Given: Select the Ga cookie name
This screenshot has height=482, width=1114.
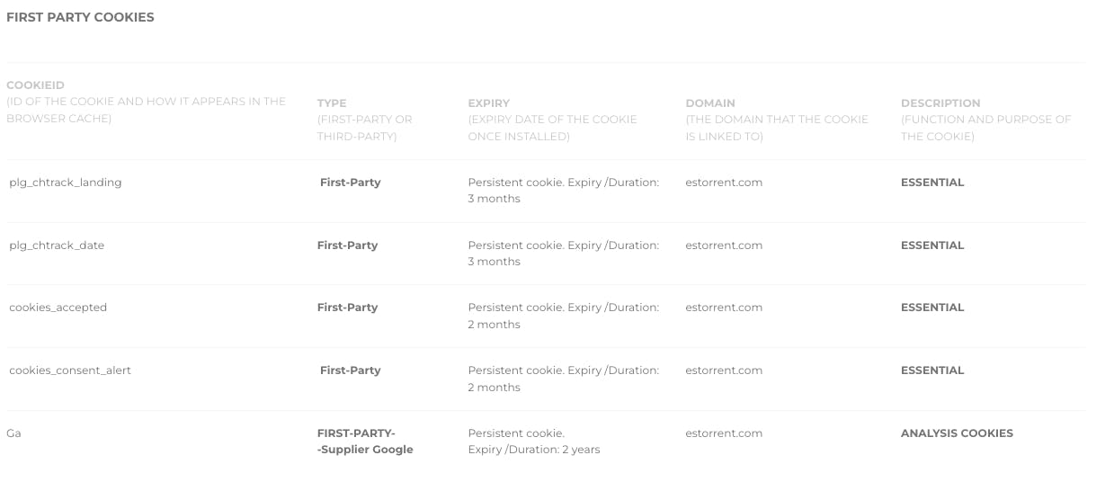Looking at the screenshot, I should tap(13, 433).
